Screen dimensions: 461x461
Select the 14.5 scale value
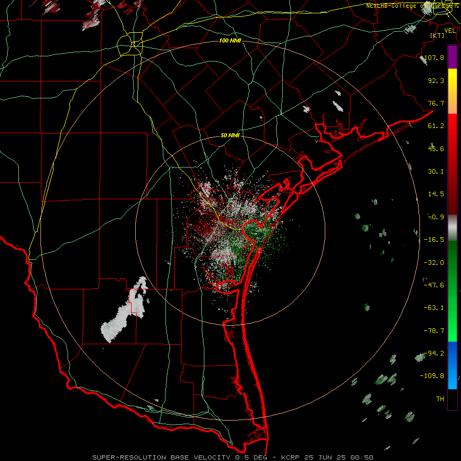436,194
